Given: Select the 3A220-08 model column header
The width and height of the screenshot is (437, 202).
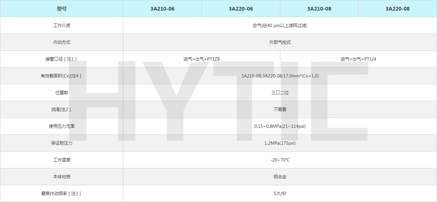Looking at the screenshot, I should 397,9.
